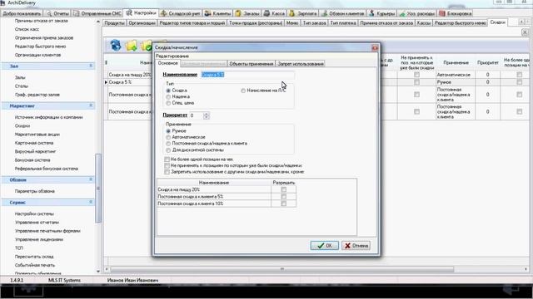Select the Автоматическое application radio button
Image resolution: width=533 pixels, height=299 pixels.
tap(168, 137)
